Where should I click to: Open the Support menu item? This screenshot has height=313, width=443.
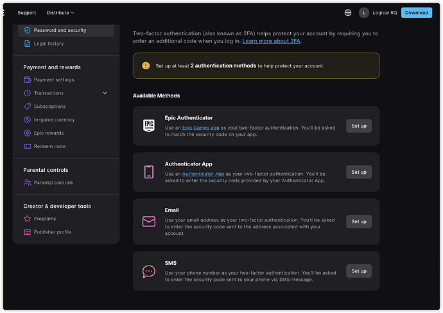pyautogui.click(x=26, y=13)
